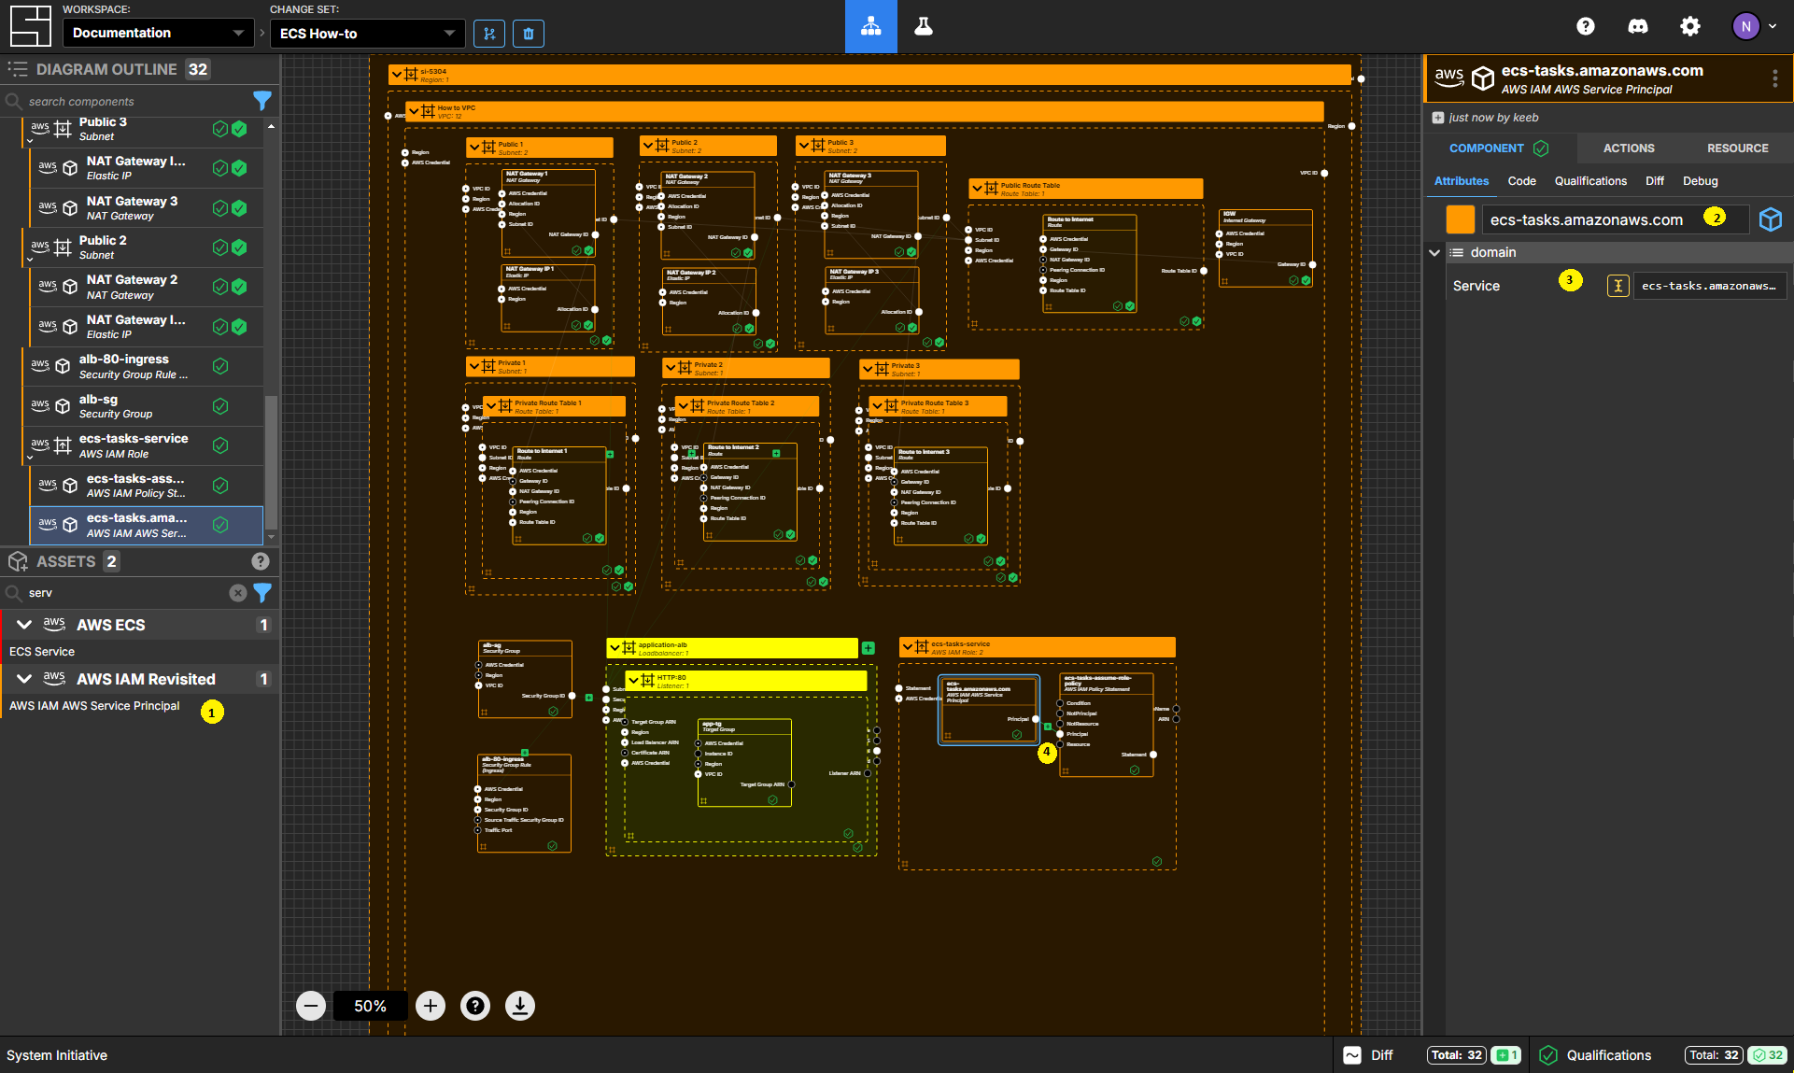Open the settings gear icon
Viewport: 1794px width, 1073px height.
(x=1690, y=26)
